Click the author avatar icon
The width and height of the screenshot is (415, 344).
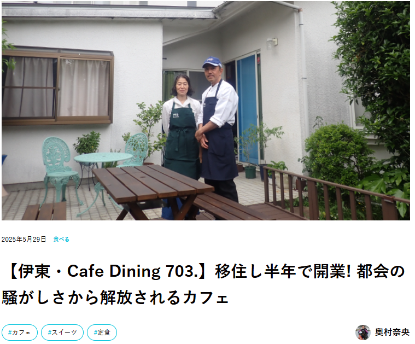tap(363, 333)
